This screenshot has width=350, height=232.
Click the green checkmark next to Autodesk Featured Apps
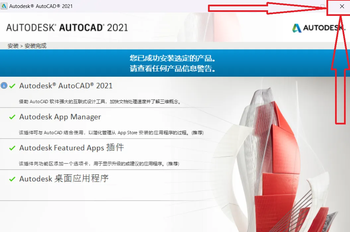click(x=12, y=148)
